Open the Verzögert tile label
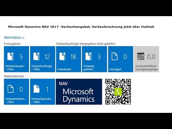Image resolution: width=172 pixels, height=129 pixels. pyautogui.click(x=115, y=69)
